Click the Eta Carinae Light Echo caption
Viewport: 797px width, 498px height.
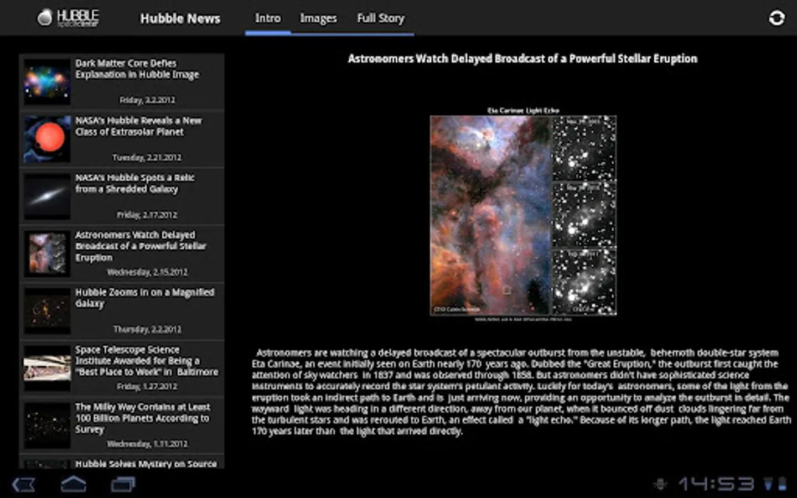(523, 111)
